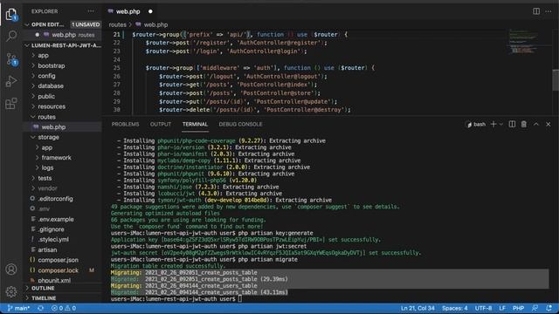Expand the framework folder under storage
The width and height of the screenshot is (559, 314).
pos(56,158)
